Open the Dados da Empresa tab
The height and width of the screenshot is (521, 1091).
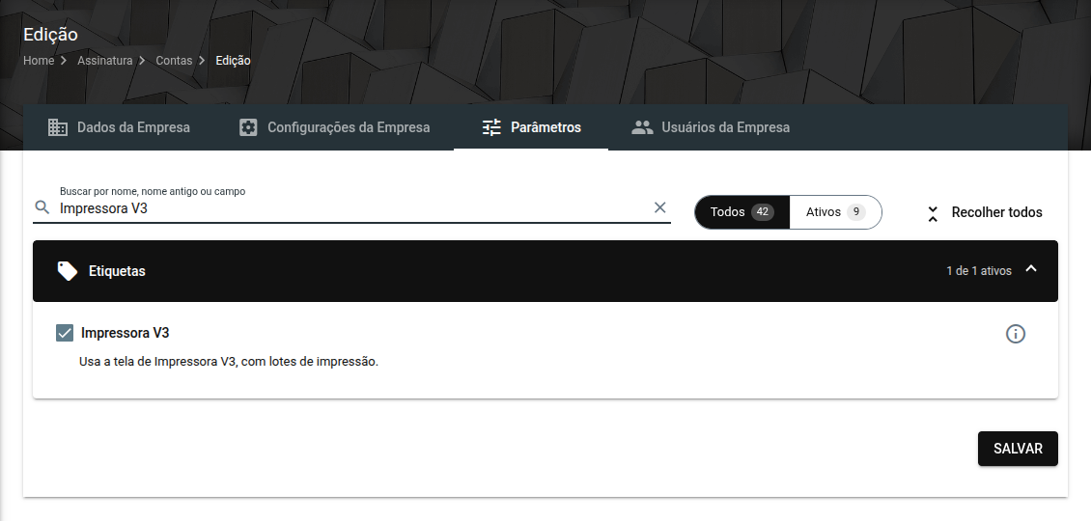click(x=119, y=127)
